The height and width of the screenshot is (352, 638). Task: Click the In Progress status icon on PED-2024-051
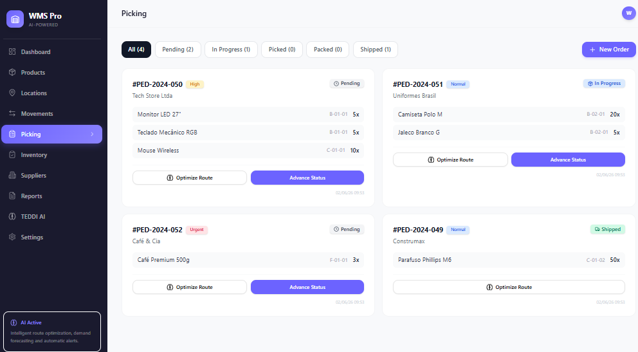click(590, 84)
